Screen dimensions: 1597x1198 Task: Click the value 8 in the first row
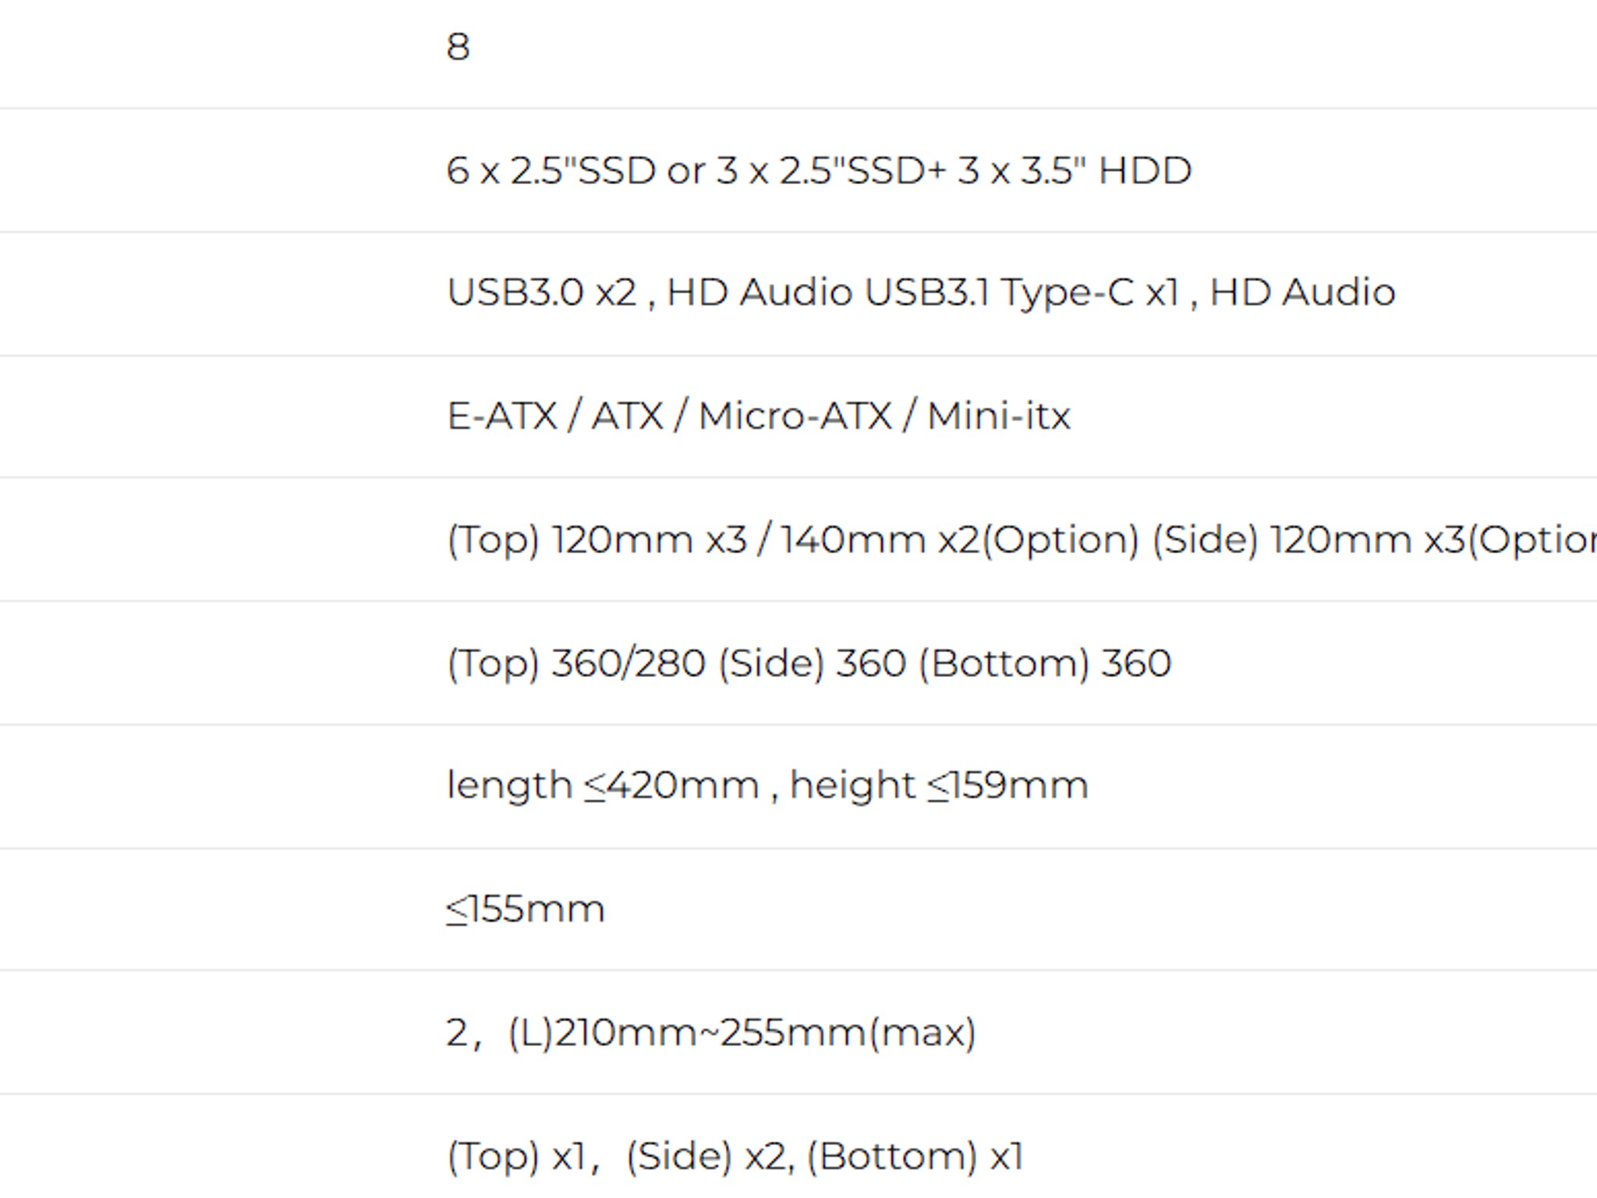point(458,47)
